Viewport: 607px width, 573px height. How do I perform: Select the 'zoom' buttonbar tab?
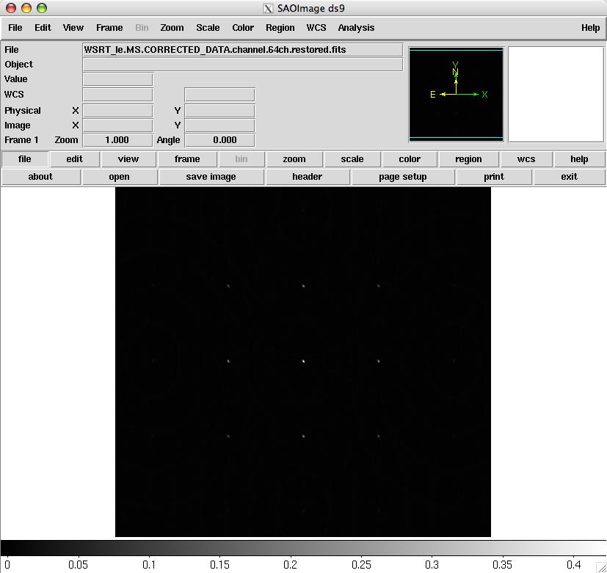(x=294, y=159)
